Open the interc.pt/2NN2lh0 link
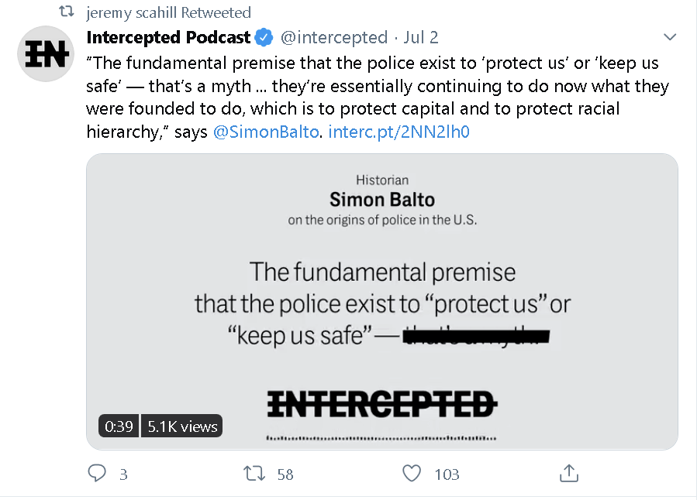Viewport: 697px width, 500px height. pos(399,132)
